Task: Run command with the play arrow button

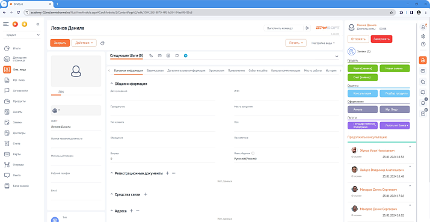Action: 307,28
